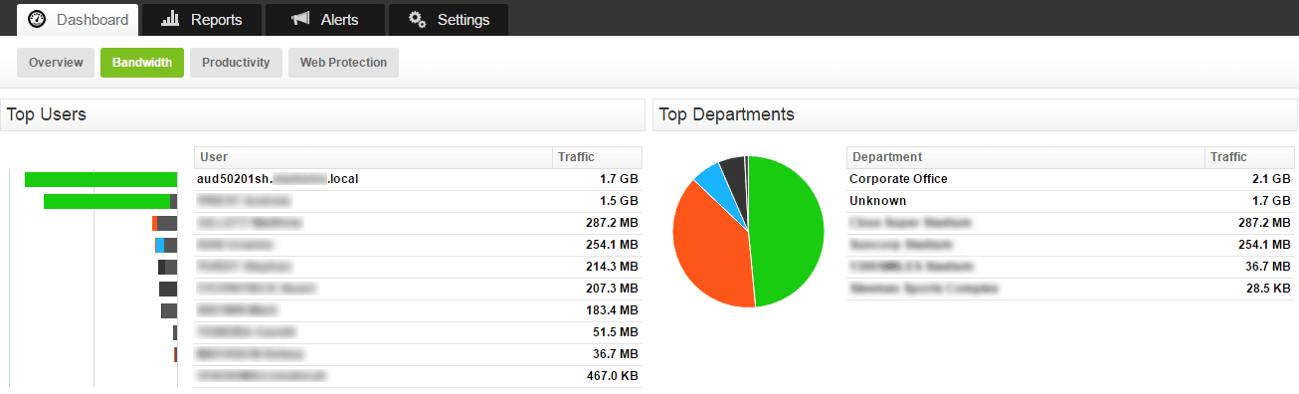Sort departments by Traffic column header
Viewport: 1299px width, 394px height.
(1249, 157)
